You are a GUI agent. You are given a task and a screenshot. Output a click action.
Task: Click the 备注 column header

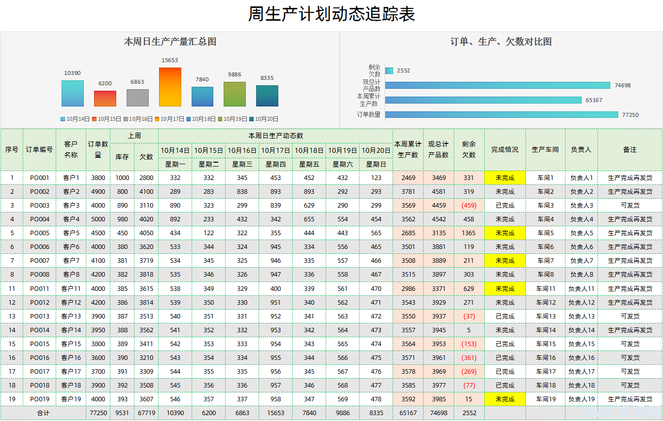click(630, 149)
